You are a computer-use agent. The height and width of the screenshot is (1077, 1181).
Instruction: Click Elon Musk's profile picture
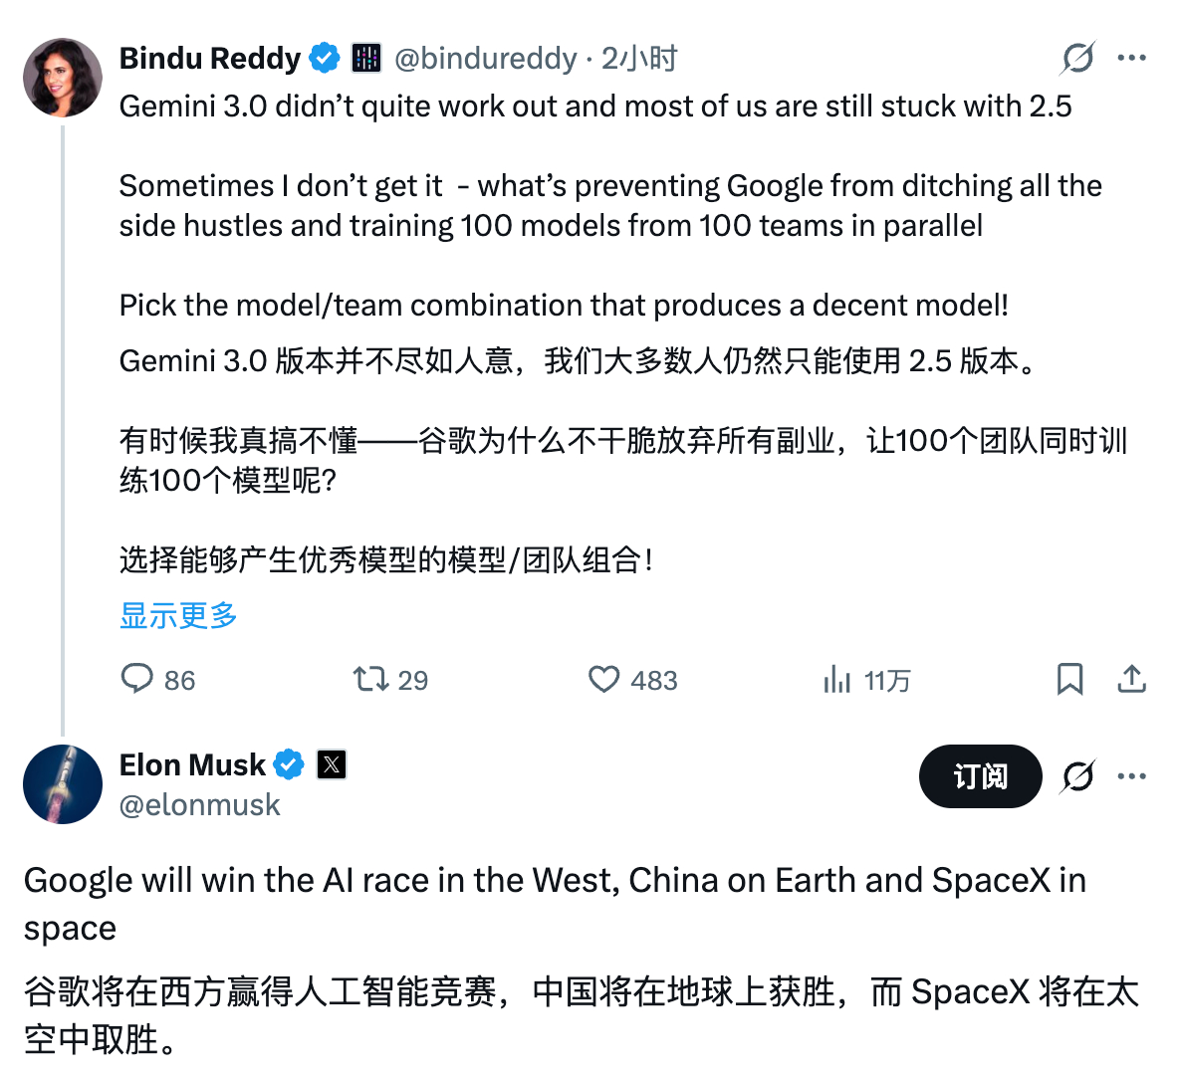(62, 784)
